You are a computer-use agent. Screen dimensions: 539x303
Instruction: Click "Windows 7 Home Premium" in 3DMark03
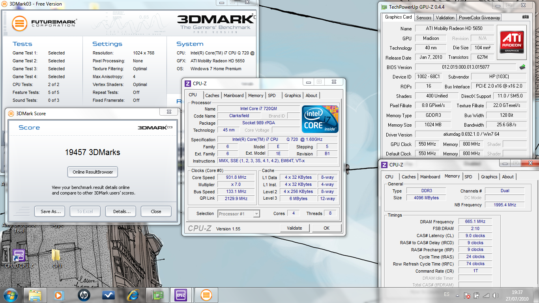pos(216,69)
